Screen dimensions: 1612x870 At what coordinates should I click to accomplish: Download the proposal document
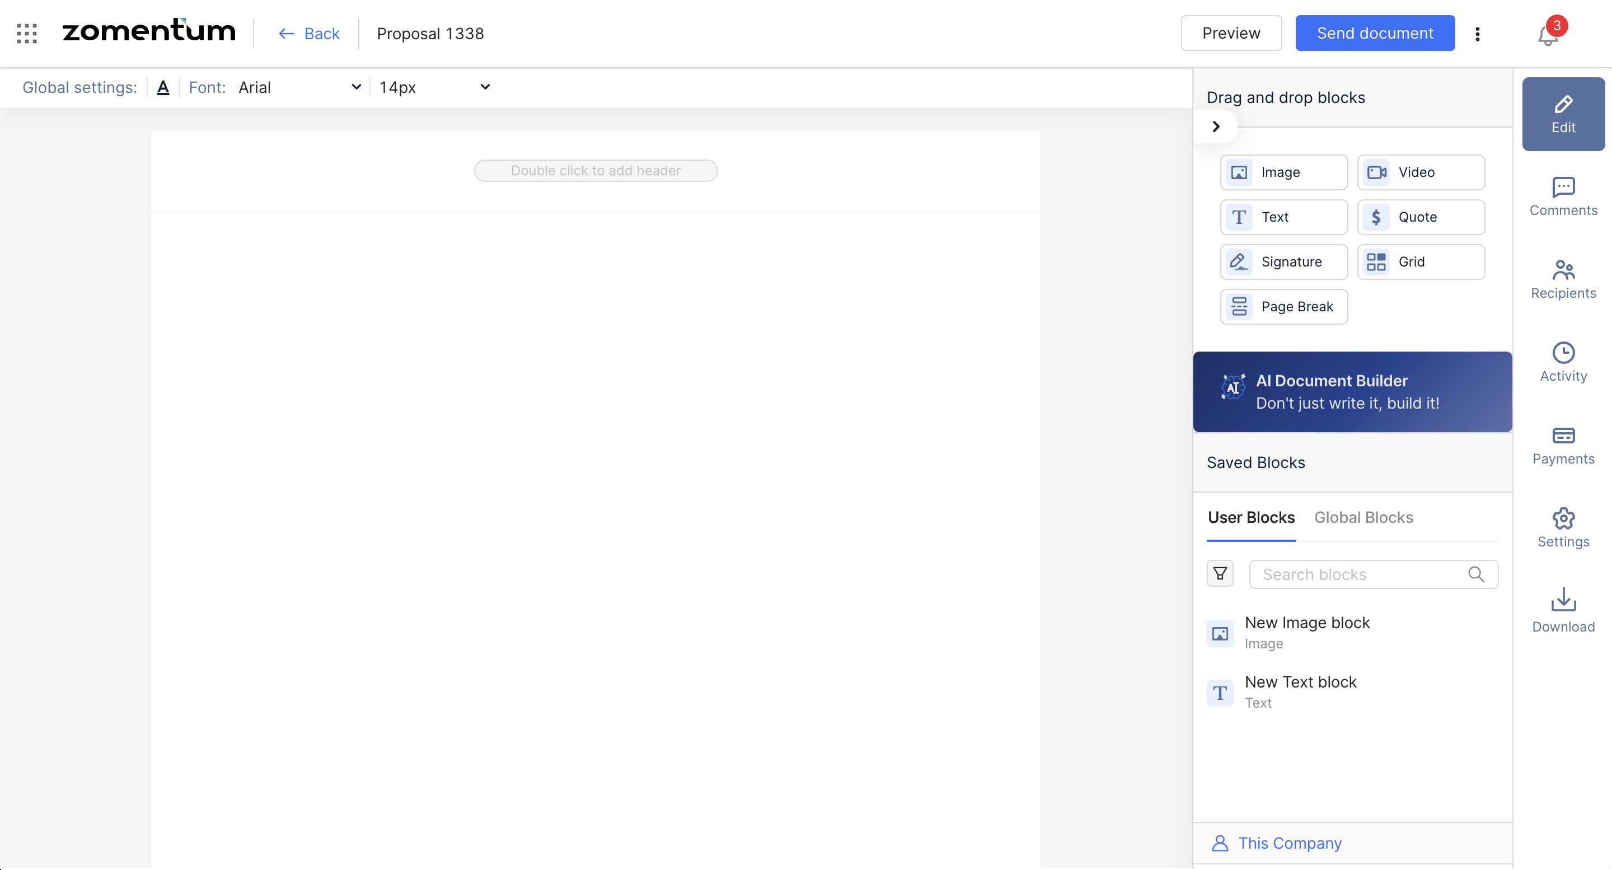coord(1563,610)
